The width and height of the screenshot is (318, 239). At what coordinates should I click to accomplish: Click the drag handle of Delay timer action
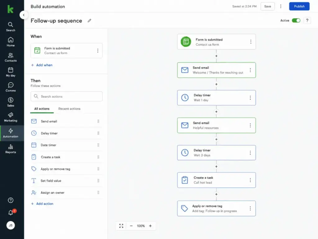98,133
